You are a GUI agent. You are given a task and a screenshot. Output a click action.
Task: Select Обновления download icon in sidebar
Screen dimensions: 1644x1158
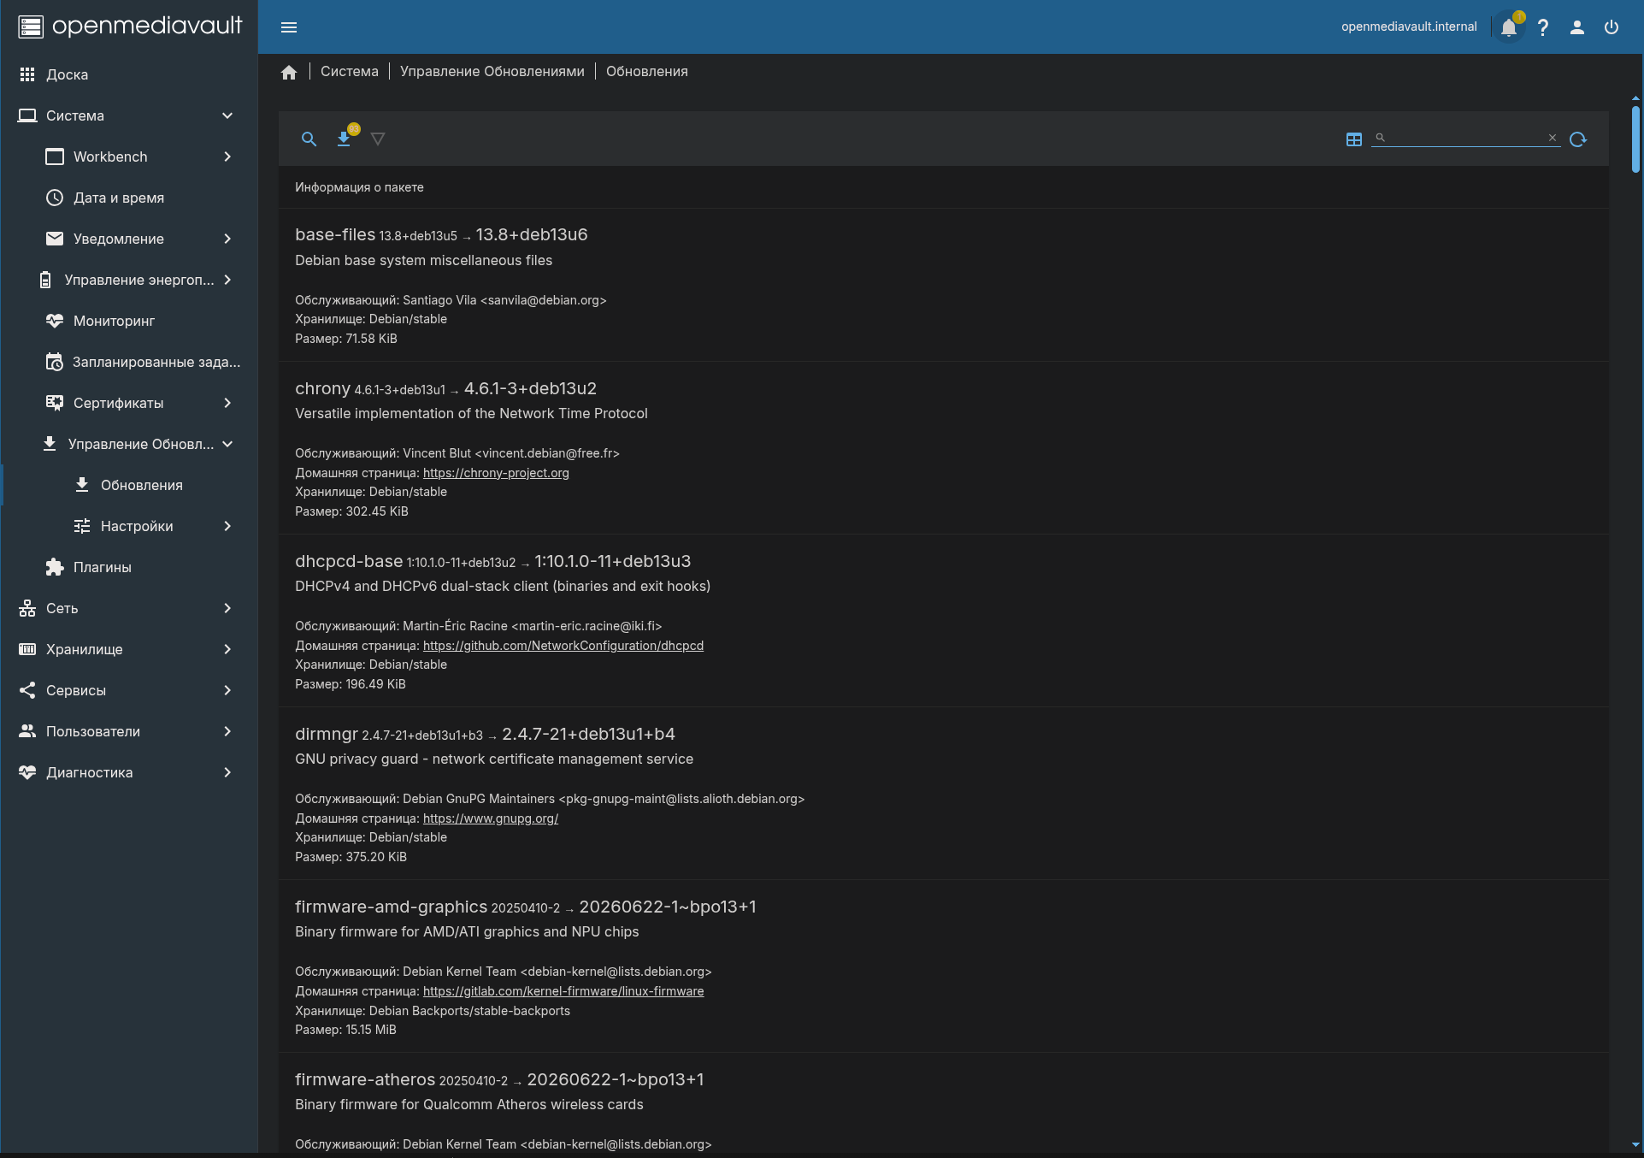pyautogui.click(x=82, y=485)
